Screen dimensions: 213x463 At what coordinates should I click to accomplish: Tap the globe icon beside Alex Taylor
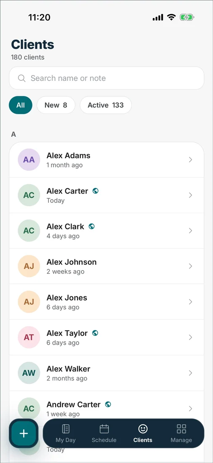pyautogui.click(x=95, y=333)
